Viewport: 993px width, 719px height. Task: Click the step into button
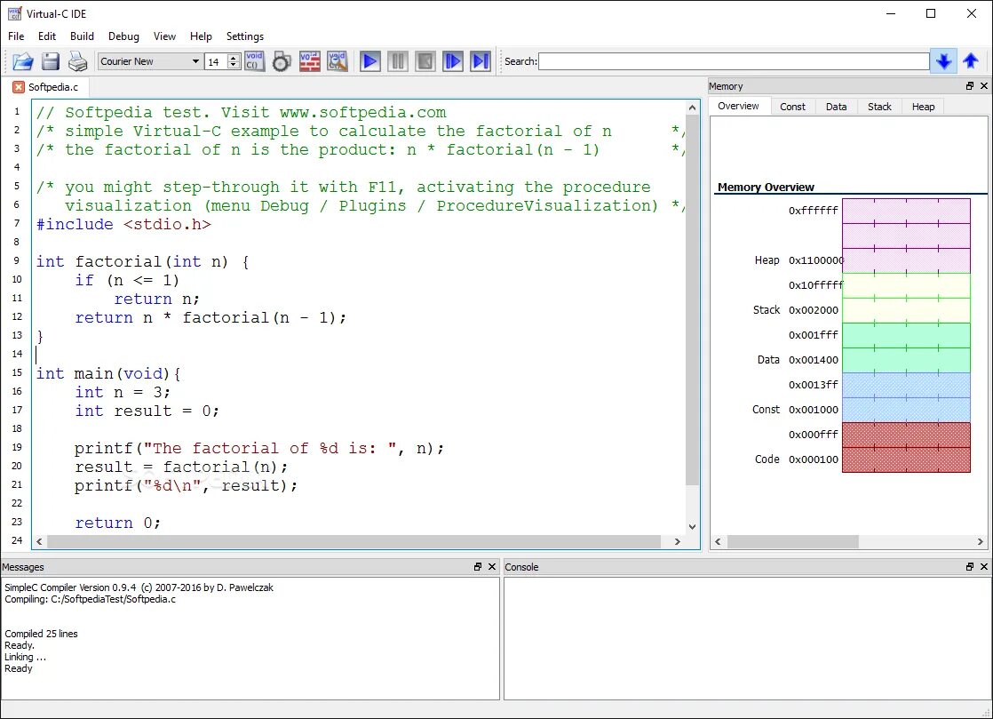tap(453, 61)
